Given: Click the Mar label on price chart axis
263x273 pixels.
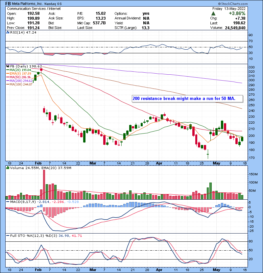Looking at the screenshot, I should click(93, 163).
